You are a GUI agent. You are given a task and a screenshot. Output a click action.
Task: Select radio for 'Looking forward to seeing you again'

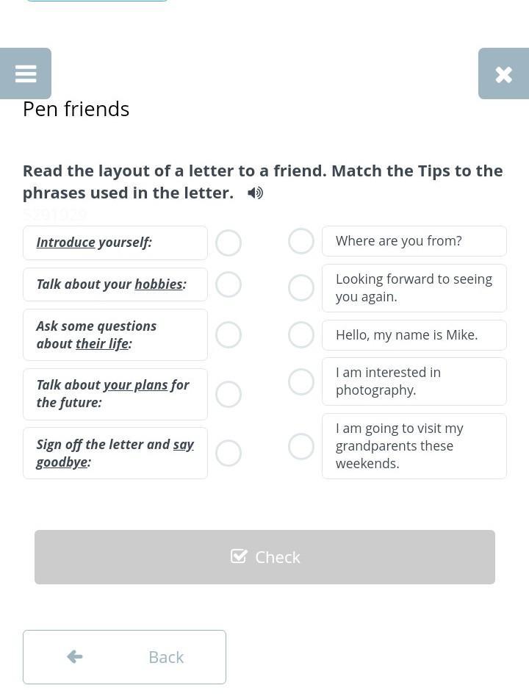[x=301, y=288]
